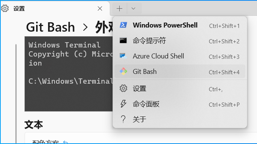The image size is (257, 144).
Task: Open 命令面板 command palette
Action: [180, 104]
